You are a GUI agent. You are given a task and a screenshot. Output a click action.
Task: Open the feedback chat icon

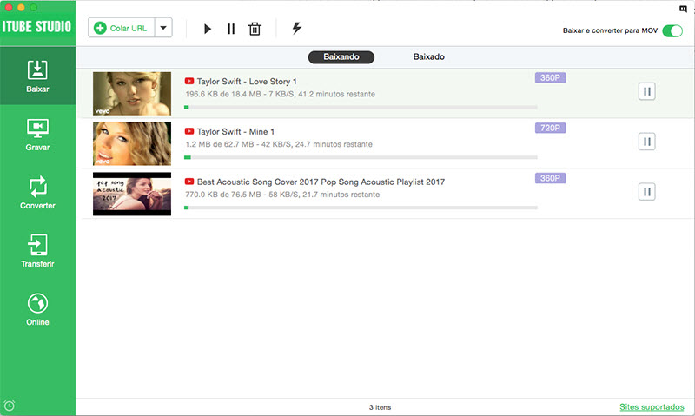[683, 9]
